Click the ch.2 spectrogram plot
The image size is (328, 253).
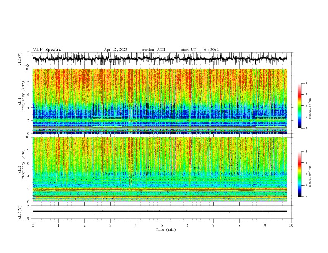pyautogui.click(x=159, y=169)
